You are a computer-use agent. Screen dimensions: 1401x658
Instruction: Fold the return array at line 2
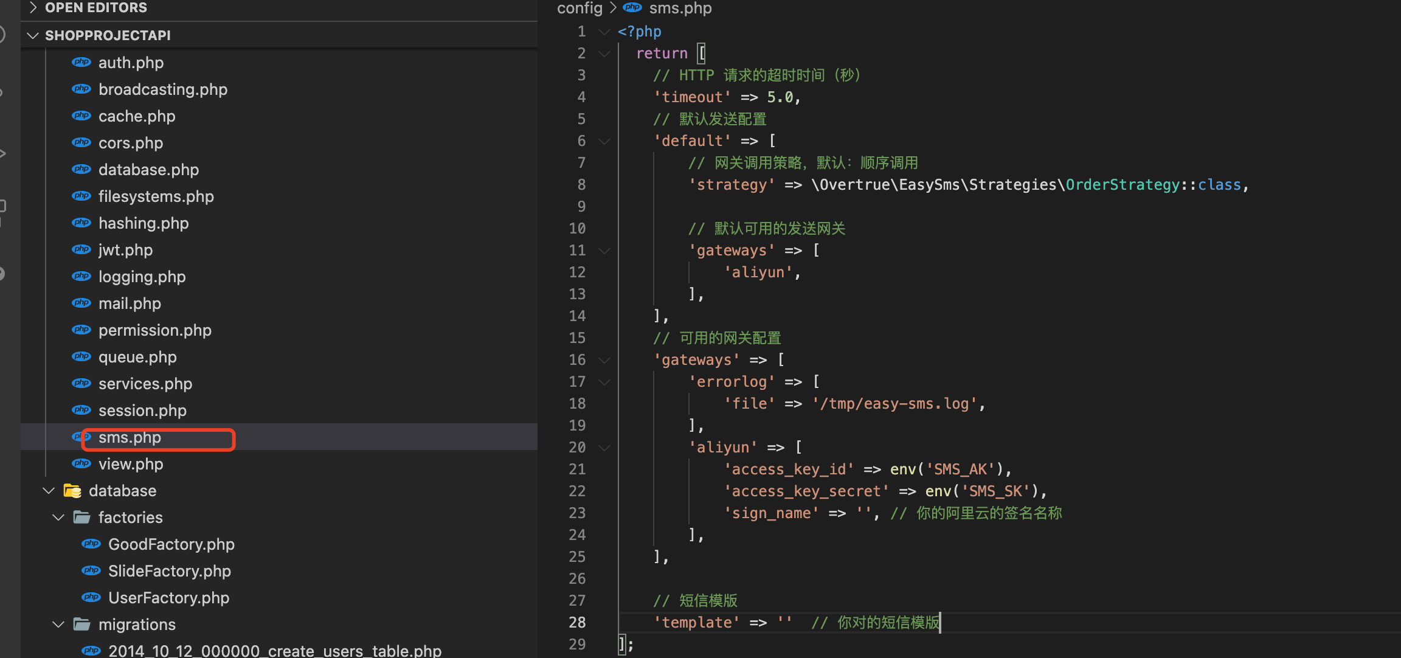click(x=604, y=54)
